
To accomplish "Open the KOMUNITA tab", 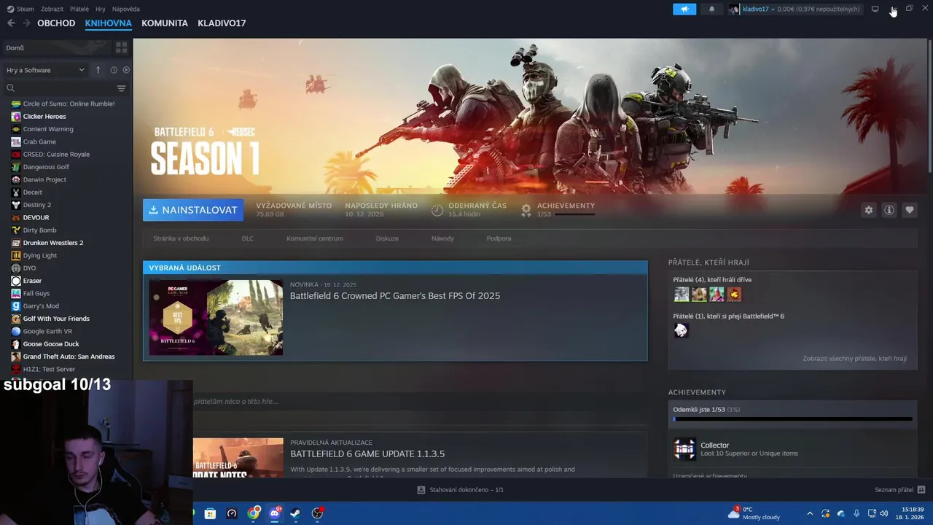I will [x=165, y=23].
